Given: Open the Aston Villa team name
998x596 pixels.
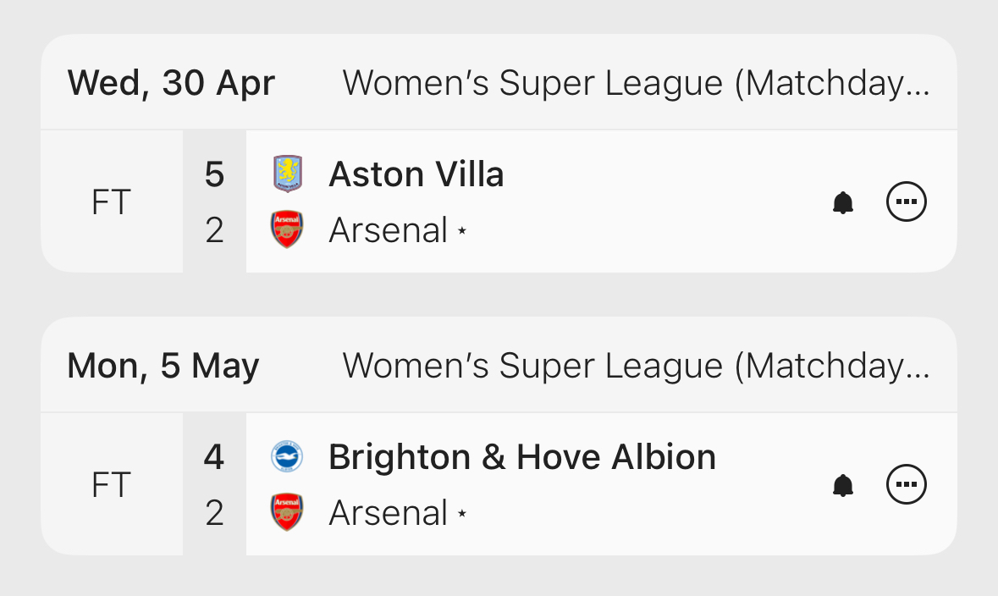Looking at the screenshot, I should [416, 174].
